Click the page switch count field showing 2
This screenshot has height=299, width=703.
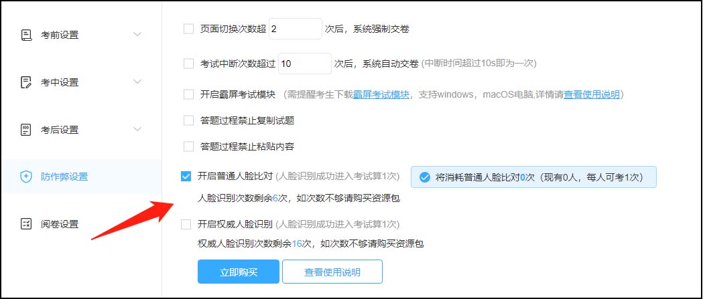click(x=296, y=29)
